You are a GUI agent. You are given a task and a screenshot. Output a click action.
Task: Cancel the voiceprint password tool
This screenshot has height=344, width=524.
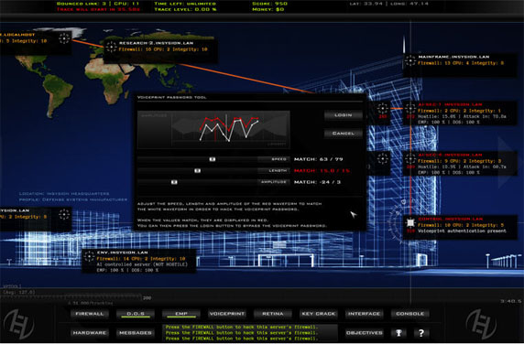pos(344,134)
